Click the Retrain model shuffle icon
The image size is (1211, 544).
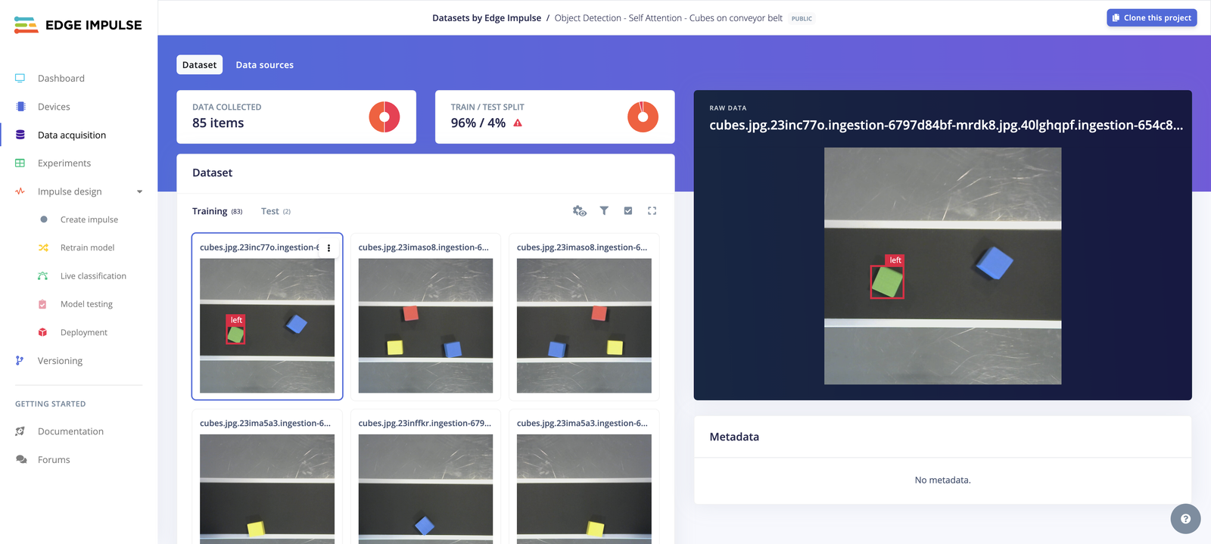click(43, 247)
